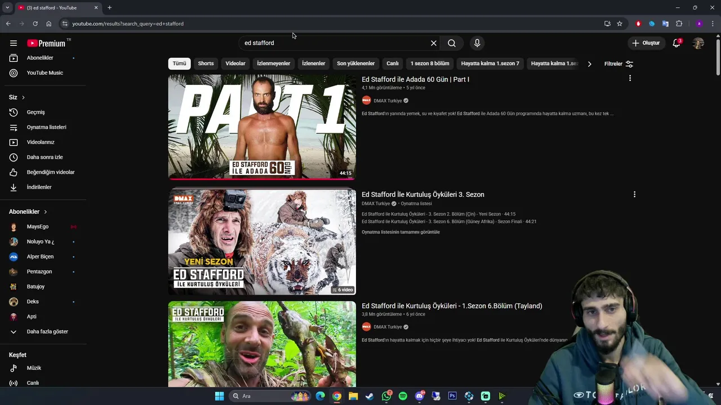Open a new Chrome tab
721x405 pixels.
coord(109,8)
